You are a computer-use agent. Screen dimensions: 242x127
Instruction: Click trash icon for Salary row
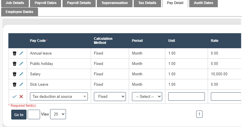pyautogui.click(x=14, y=74)
